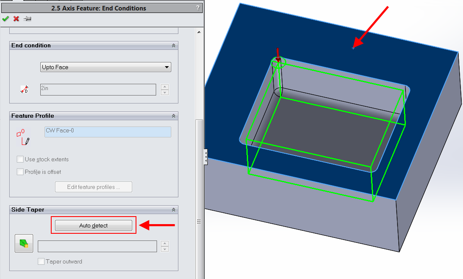463x279 pixels.
Task: Collapse the End condition section
Action: pyautogui.click(x=174, y=45)
